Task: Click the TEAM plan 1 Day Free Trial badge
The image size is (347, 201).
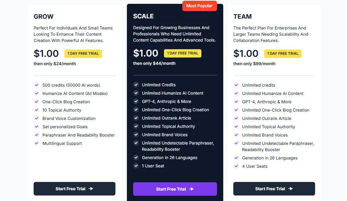Action: tap(283, 54)
